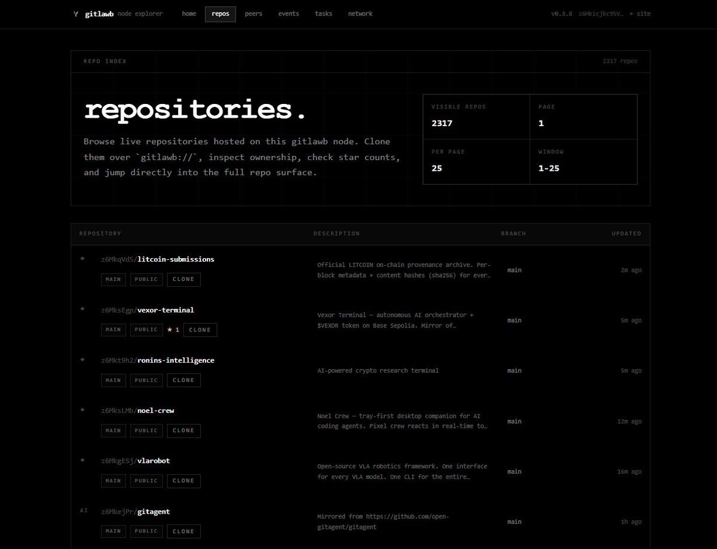Screen dimensions: 717x549
Task: Click the BRANCH column header
Action: (514, 234)
